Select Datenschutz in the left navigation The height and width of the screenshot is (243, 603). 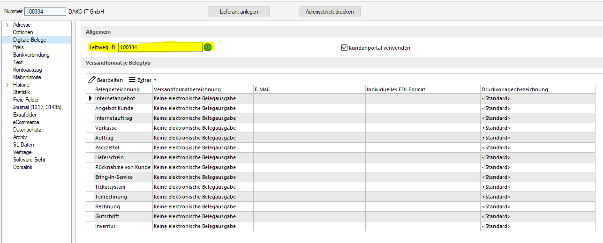(x=27, y=130)
